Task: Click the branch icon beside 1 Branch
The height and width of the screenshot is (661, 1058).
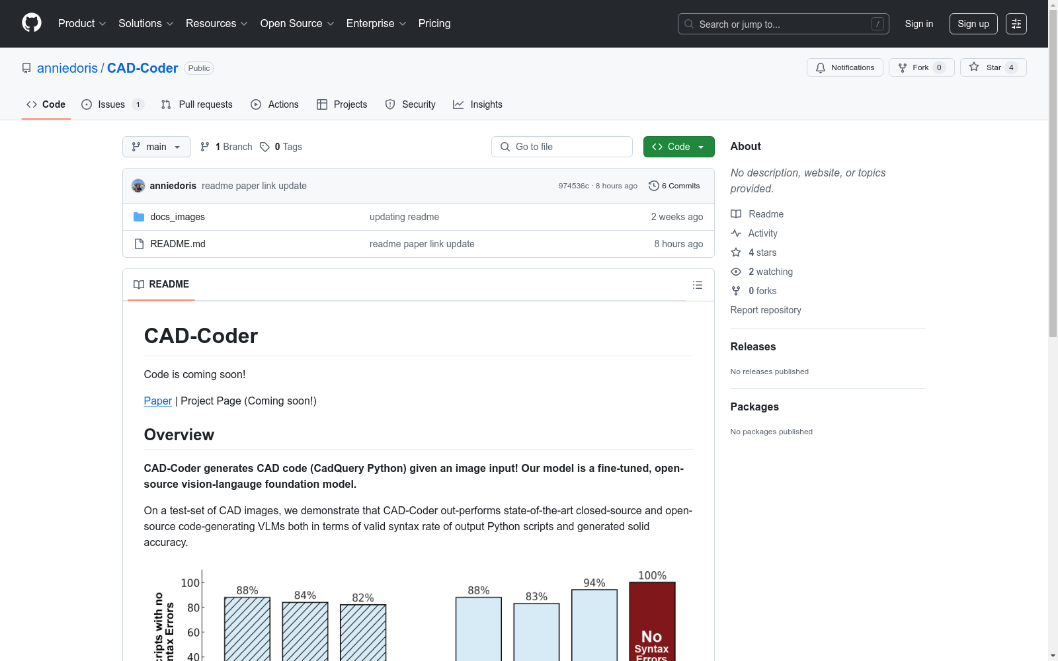Action: (x=205, y=147)
